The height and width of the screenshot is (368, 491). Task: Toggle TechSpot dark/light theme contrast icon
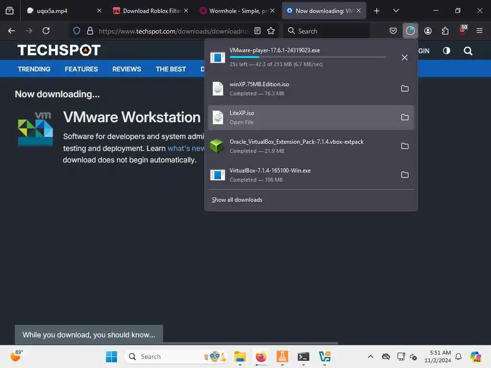coord(446,51)
